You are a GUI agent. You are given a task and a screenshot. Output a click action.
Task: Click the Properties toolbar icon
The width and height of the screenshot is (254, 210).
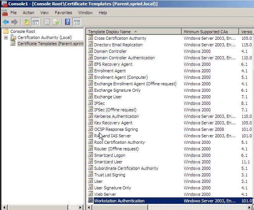[47, 22]
